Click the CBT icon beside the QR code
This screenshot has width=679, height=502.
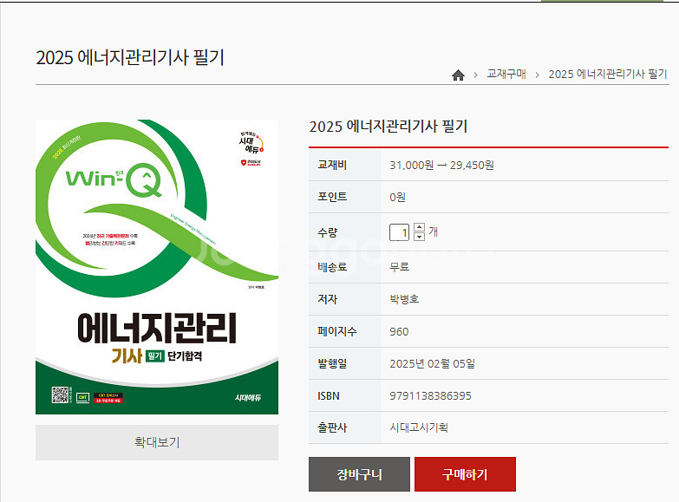(x=83, y=398)
